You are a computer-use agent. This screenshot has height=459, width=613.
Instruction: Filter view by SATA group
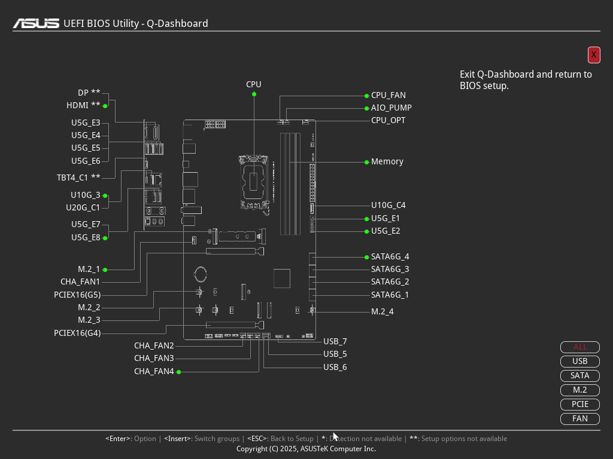click(579, 376)
